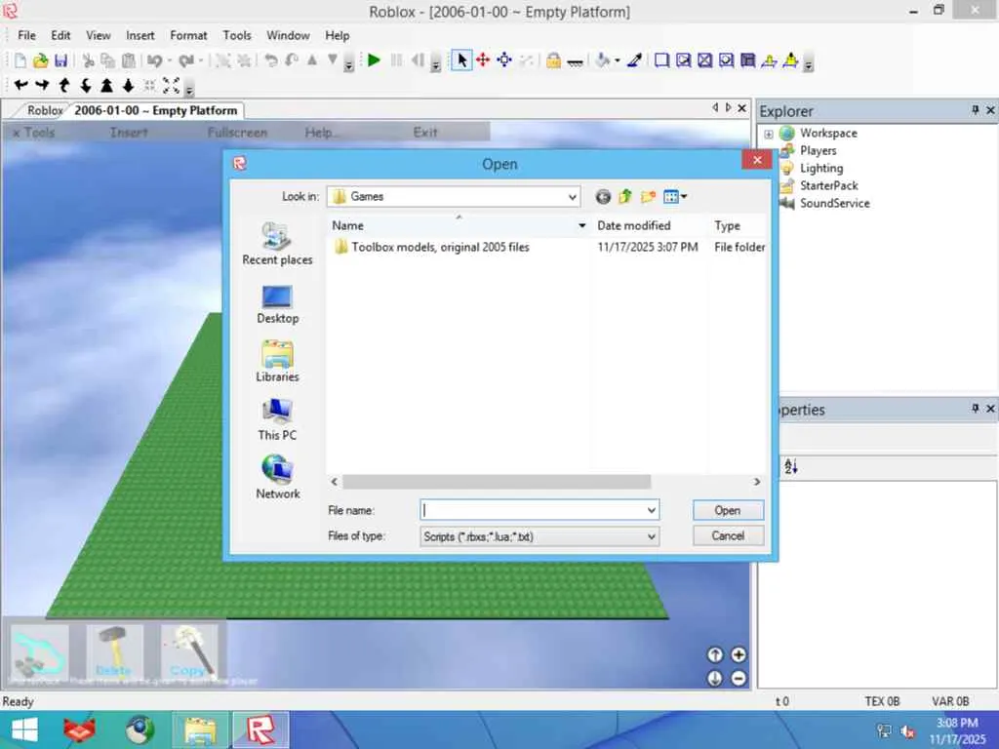Open the View Menu icon in dialog
Screen dimensions: 999x749
click(x=675, y=197)
